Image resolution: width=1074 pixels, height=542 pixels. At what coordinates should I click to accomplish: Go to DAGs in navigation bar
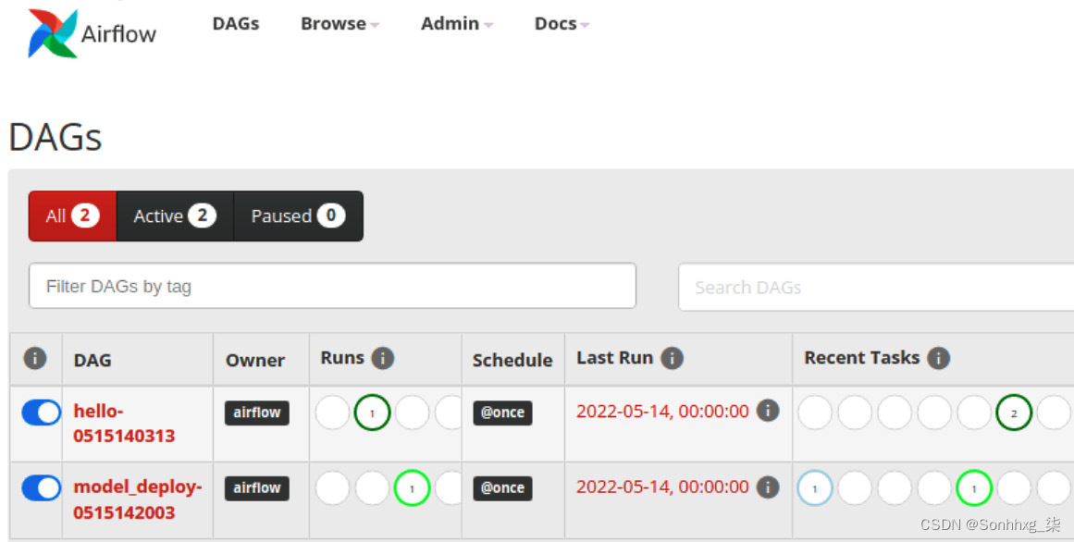pos(236,24)
